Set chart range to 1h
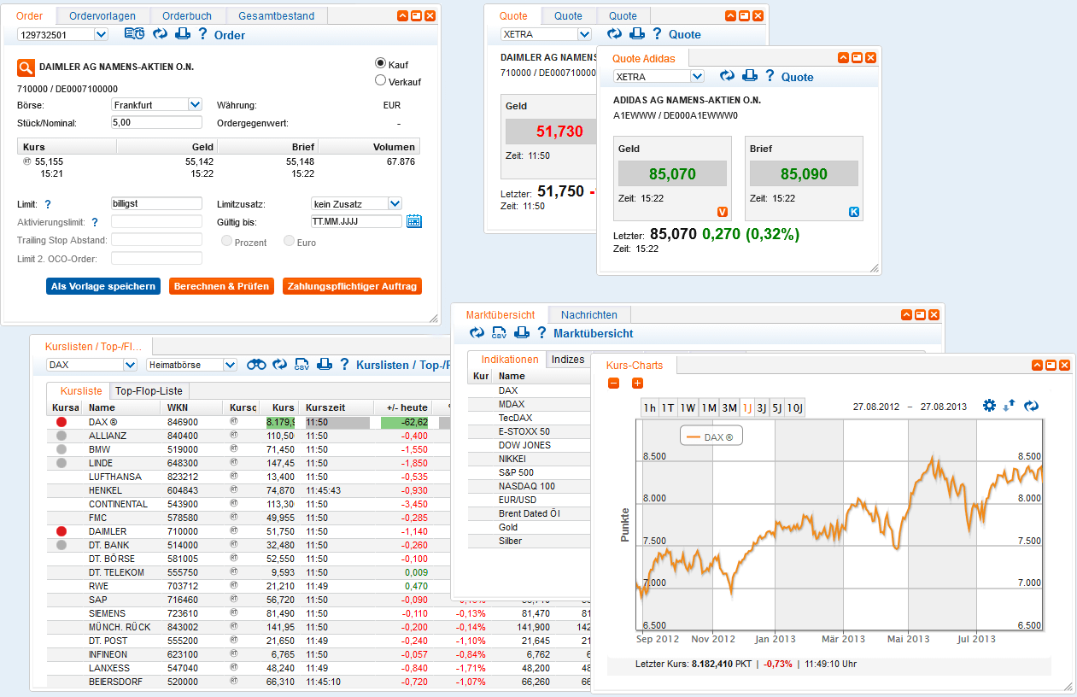The width and height of the screenshot is (1077, 697). (650, 407)
